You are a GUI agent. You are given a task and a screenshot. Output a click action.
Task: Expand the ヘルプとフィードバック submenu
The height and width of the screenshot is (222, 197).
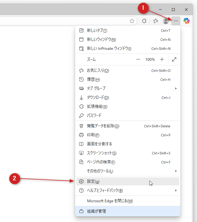(x=127, y=190)
